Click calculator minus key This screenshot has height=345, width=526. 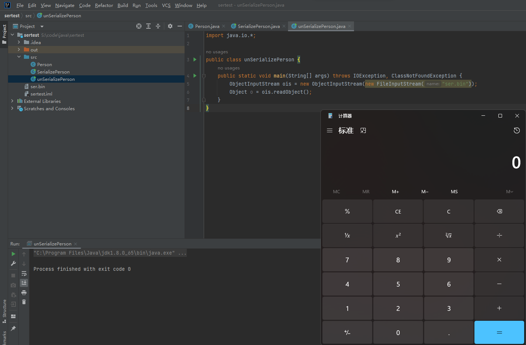[x=499, y=284]
